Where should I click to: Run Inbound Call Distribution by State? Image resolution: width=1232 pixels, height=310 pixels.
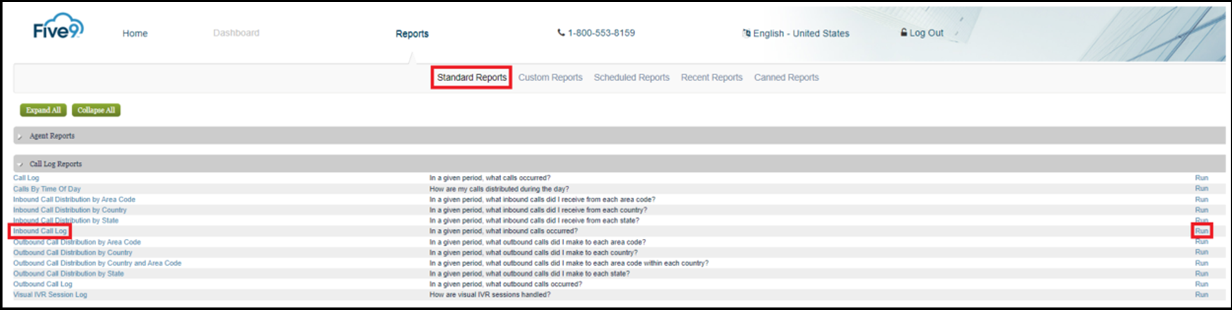[1201, 221]
